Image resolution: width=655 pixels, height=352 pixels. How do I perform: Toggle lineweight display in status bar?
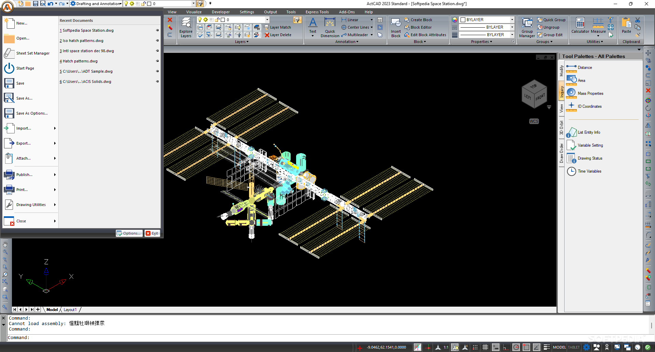[x=547, y=347]
